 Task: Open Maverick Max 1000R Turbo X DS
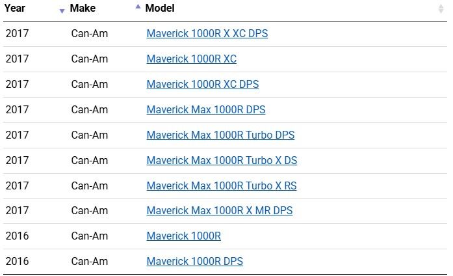click(222, 160)
